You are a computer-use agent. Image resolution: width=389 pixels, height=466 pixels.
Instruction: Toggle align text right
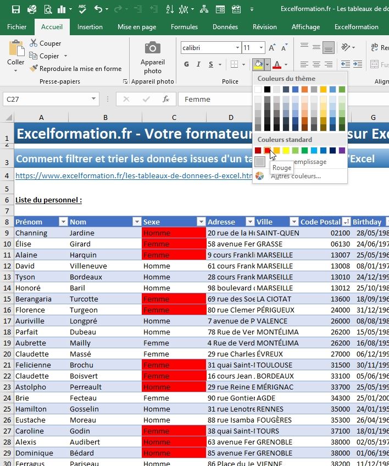coord(329,64)
